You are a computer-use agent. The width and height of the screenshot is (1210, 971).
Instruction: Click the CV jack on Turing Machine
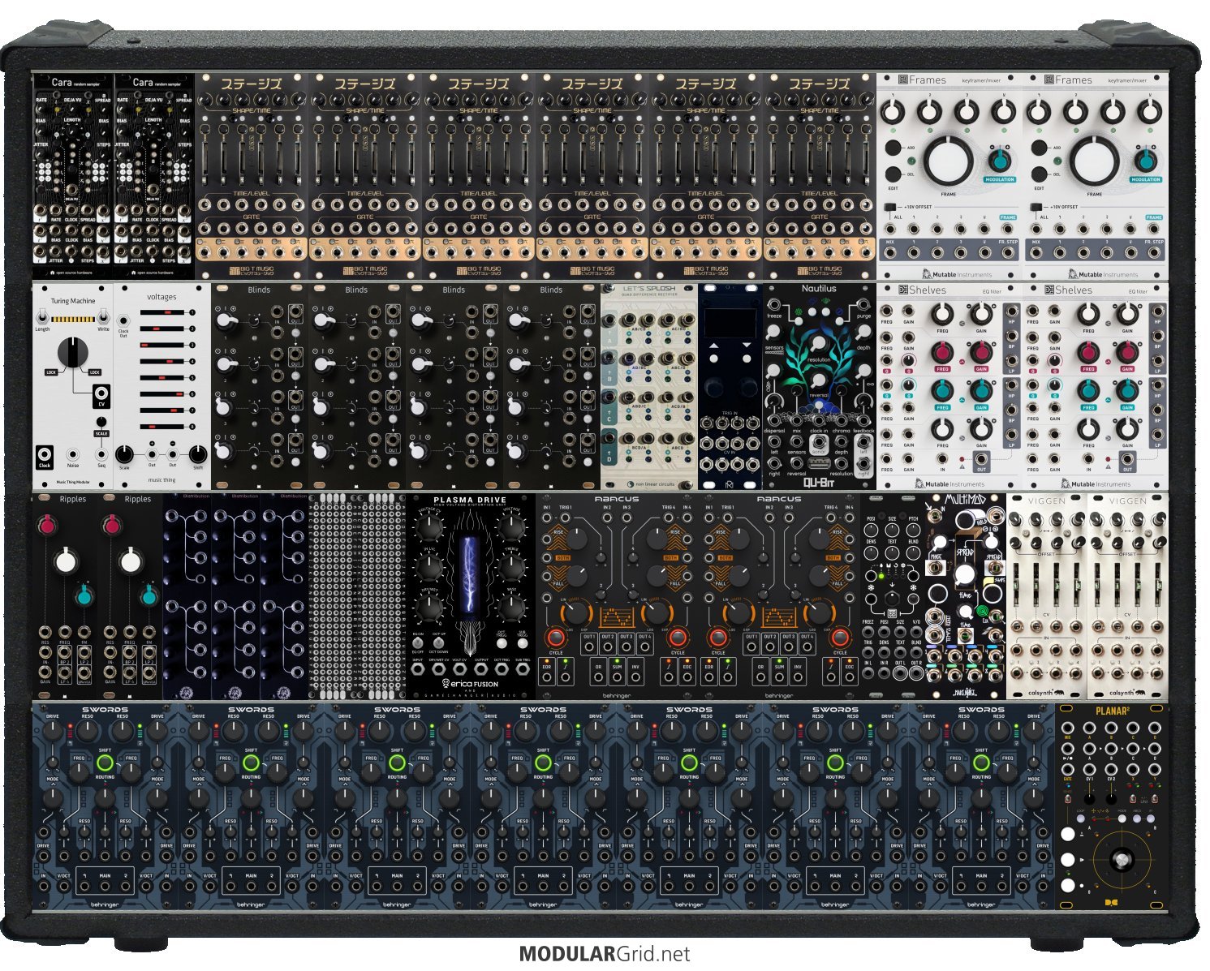101,395
